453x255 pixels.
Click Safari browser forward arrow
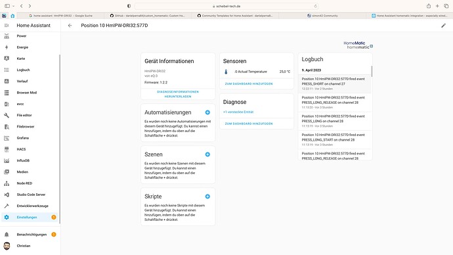[30, 6]
